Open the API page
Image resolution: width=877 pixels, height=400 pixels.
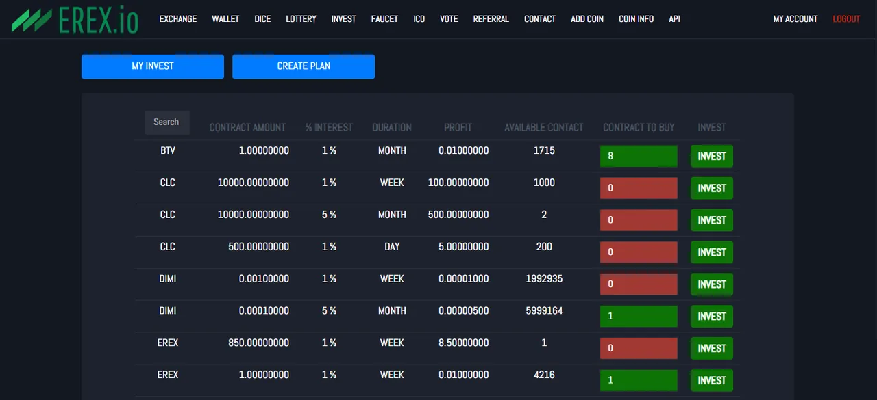point(674,19)
